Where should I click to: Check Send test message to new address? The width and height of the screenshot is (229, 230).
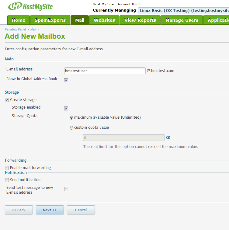point(66,189)
